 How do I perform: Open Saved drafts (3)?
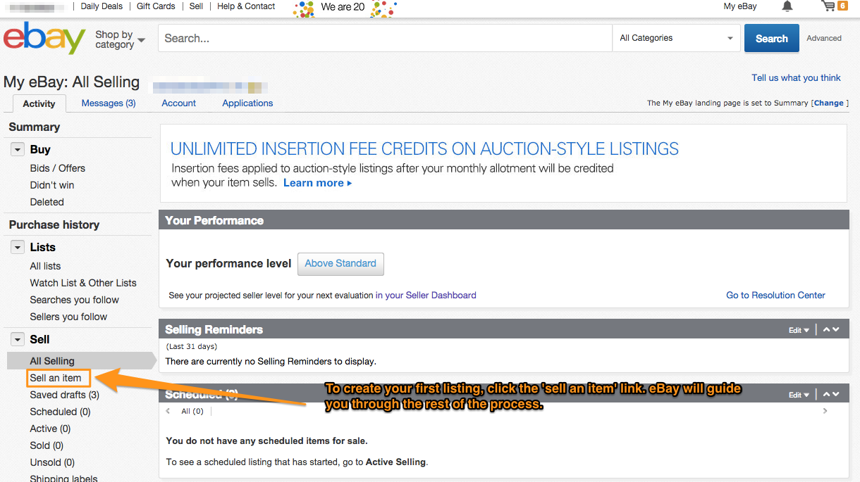tap(64, 395)
